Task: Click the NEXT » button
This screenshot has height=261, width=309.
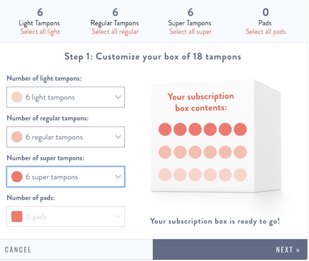Action: [230, 249]
